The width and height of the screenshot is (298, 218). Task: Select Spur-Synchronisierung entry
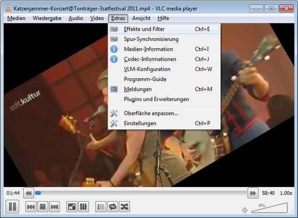(164, 39)
